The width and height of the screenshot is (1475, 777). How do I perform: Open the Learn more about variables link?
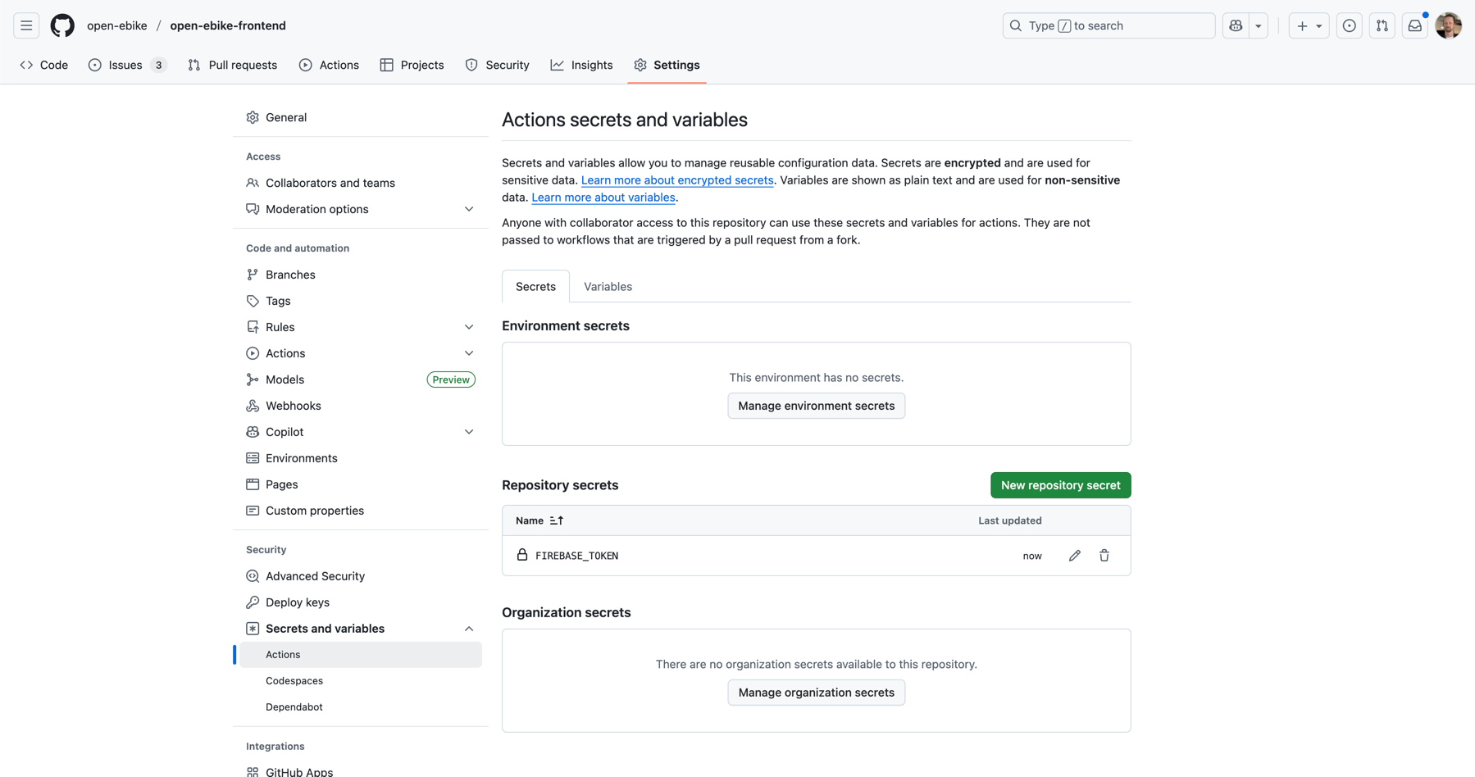[x=603, y=198]
